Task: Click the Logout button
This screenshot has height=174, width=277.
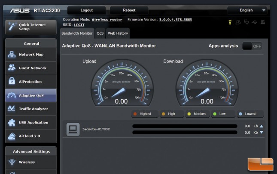Action: coord(87,10)
